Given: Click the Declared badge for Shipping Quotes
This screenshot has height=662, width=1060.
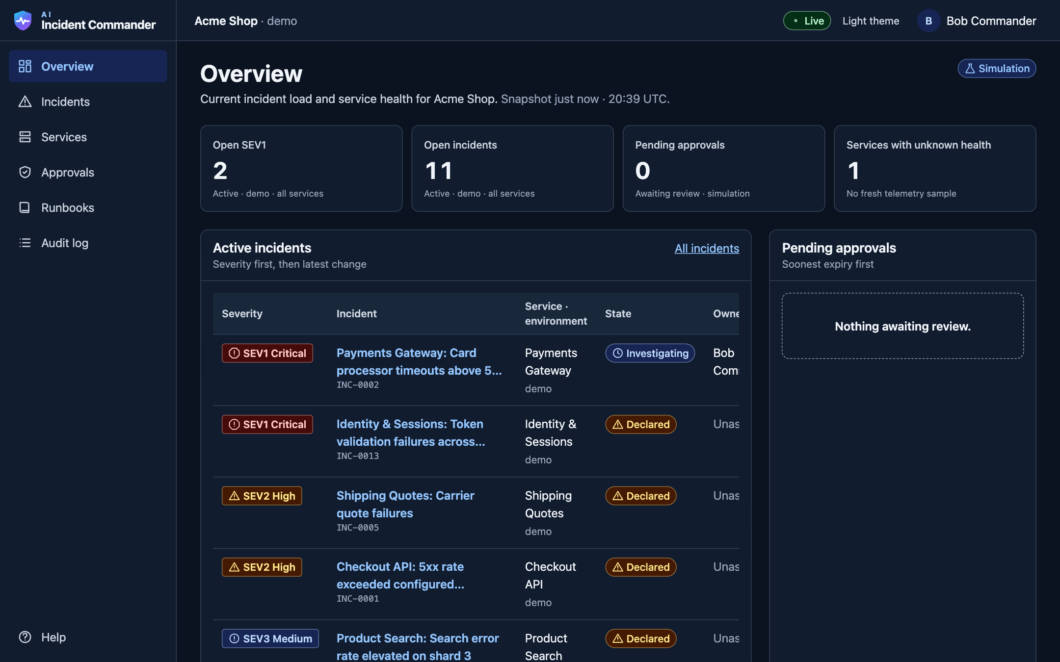Looking at the screenshot, I should (x=641, y=496).
